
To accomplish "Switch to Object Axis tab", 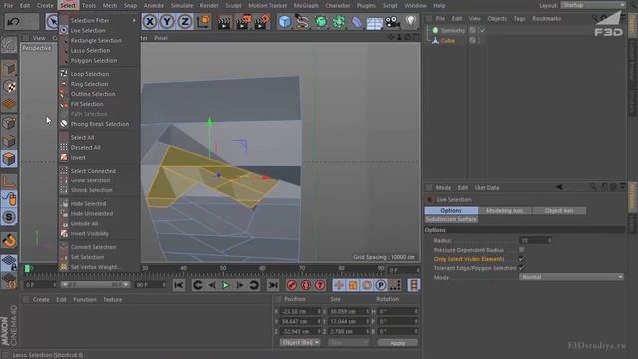I will click(559, 210).
